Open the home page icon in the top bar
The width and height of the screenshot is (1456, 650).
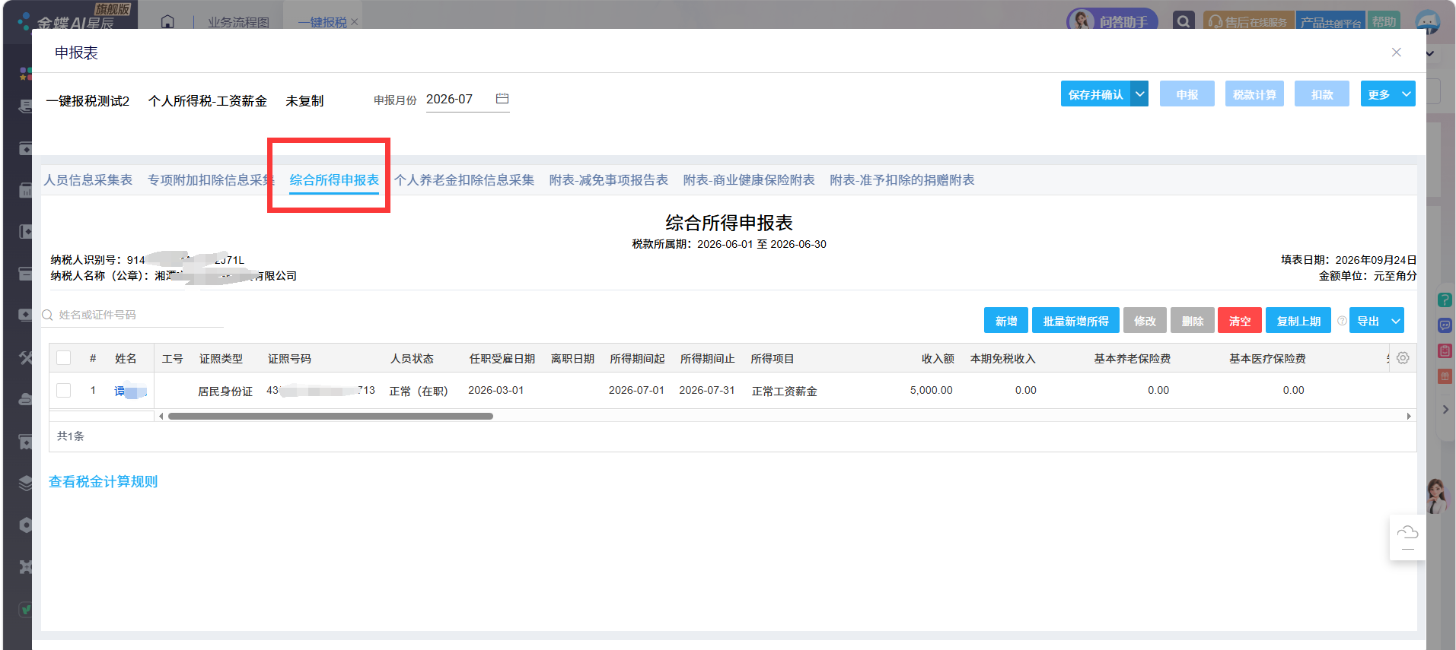tap(167, 22)
